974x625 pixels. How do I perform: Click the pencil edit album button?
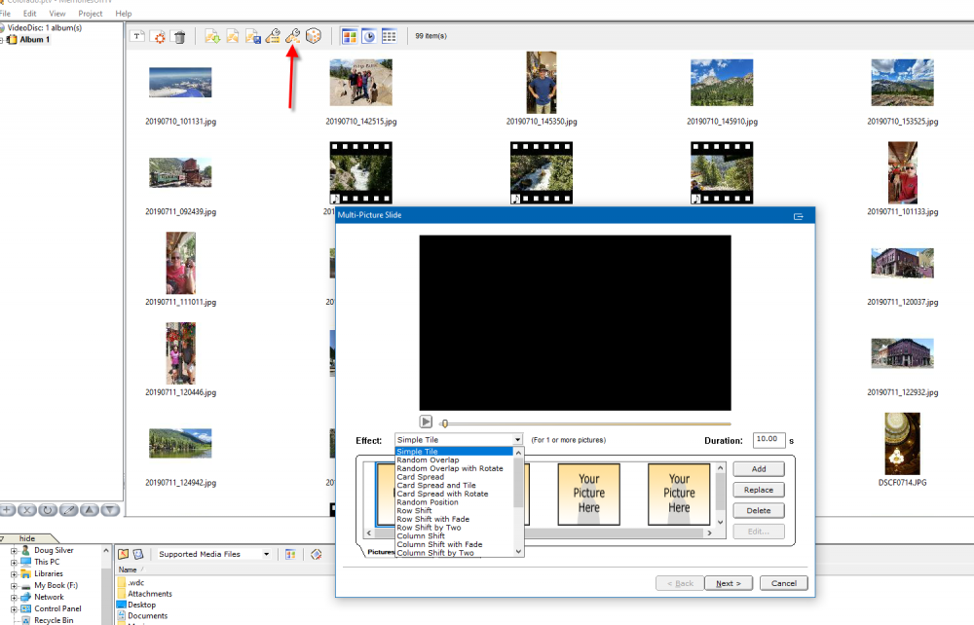[x=69, y=510]
